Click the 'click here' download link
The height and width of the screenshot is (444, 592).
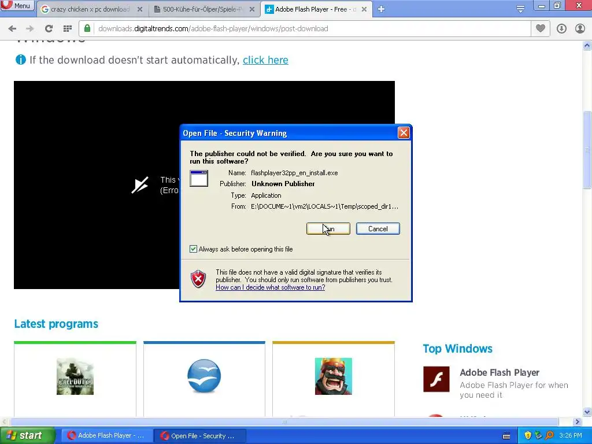click(x=265, y=60)
